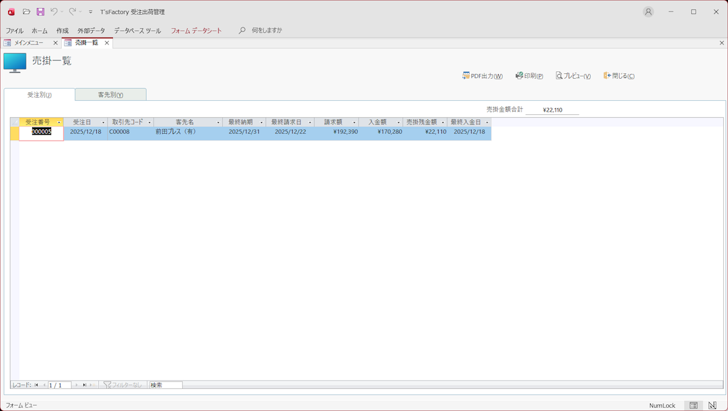Screen dimensions: 728x411
Task: Open the ファイル menu
Action: point(14,31)
